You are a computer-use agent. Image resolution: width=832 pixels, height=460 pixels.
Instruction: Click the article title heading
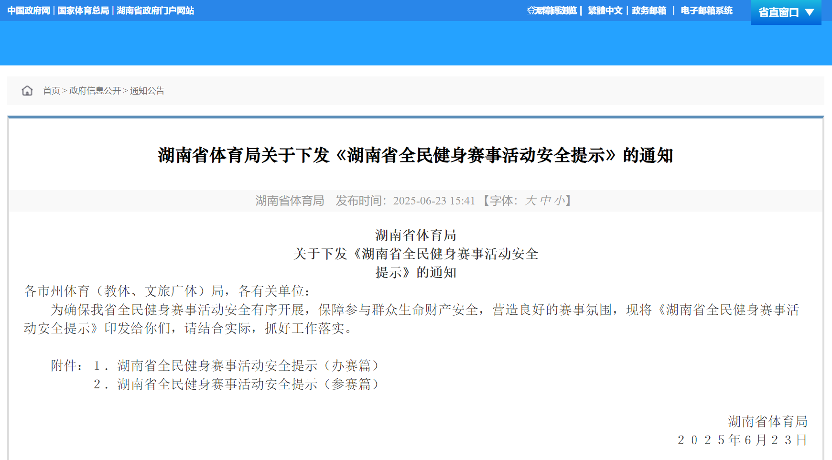(x=415, y=155)
